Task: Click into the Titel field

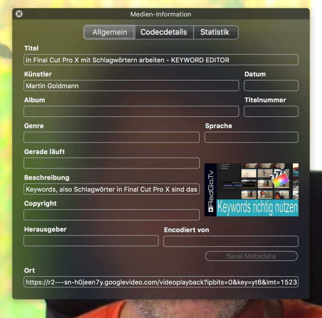Action: click(x=161, y=60)
